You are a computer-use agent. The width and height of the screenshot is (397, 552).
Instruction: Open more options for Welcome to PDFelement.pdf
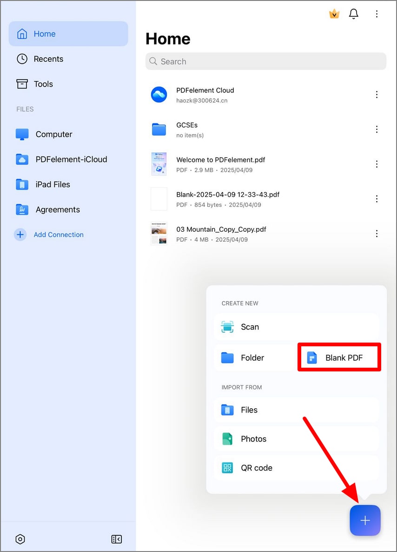click(x=377, y=164)
